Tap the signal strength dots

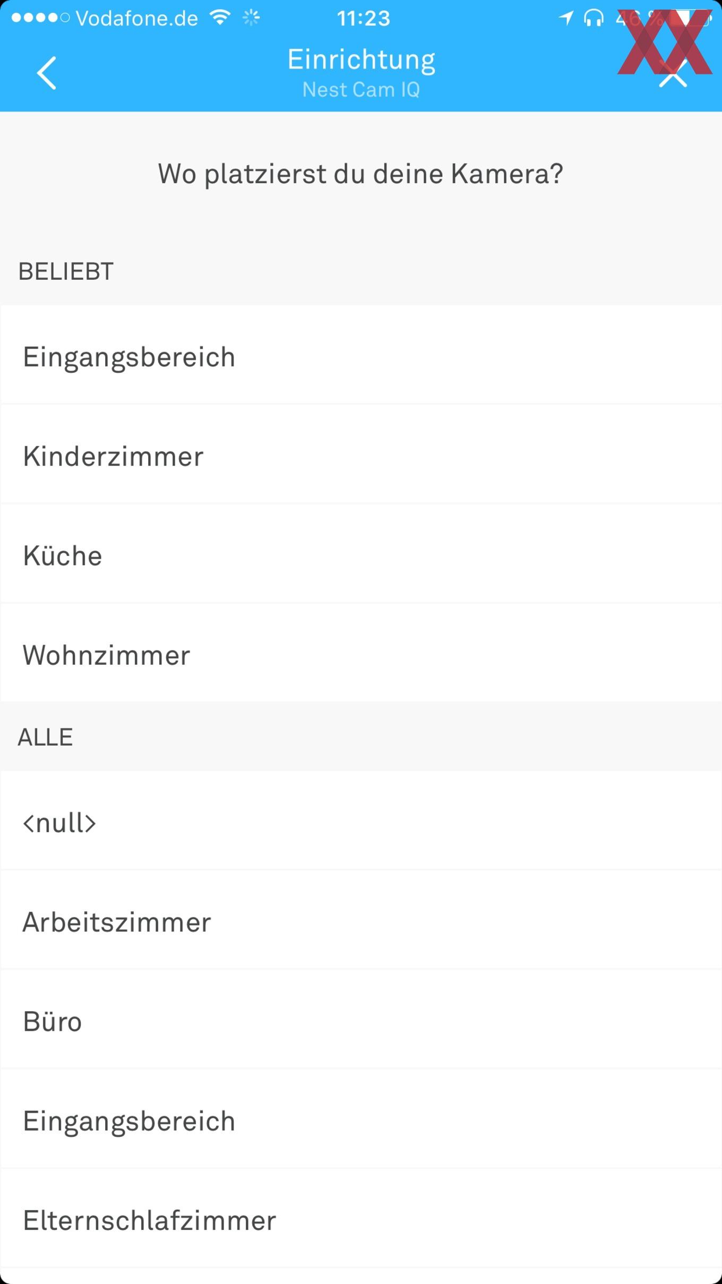click(40, 18)
